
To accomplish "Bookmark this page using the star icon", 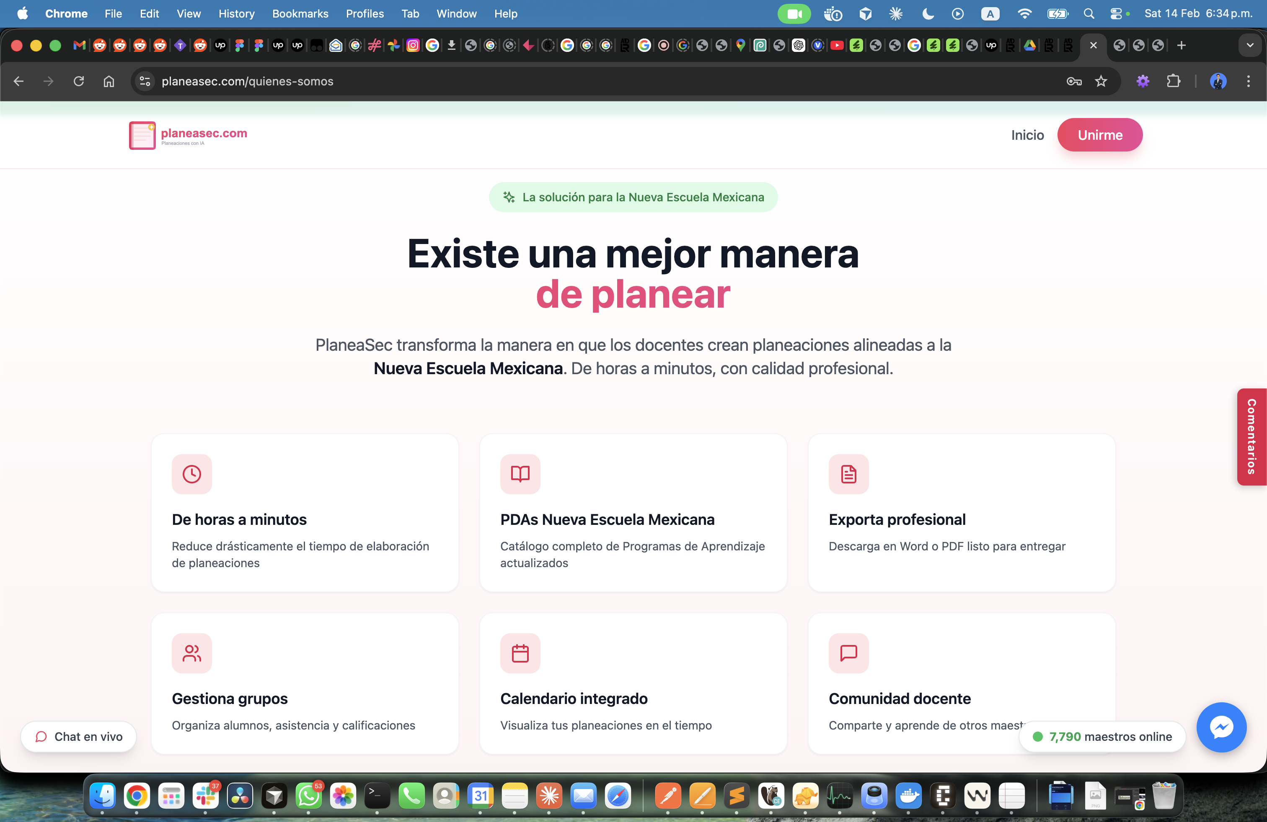I will coord(1101,81).
